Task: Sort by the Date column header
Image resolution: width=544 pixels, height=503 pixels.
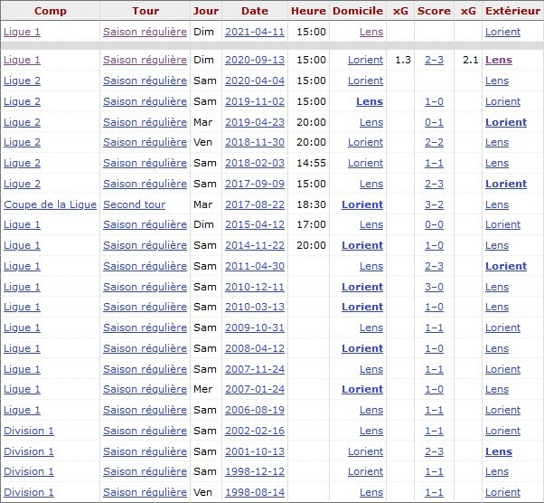Action: [255, 11]
